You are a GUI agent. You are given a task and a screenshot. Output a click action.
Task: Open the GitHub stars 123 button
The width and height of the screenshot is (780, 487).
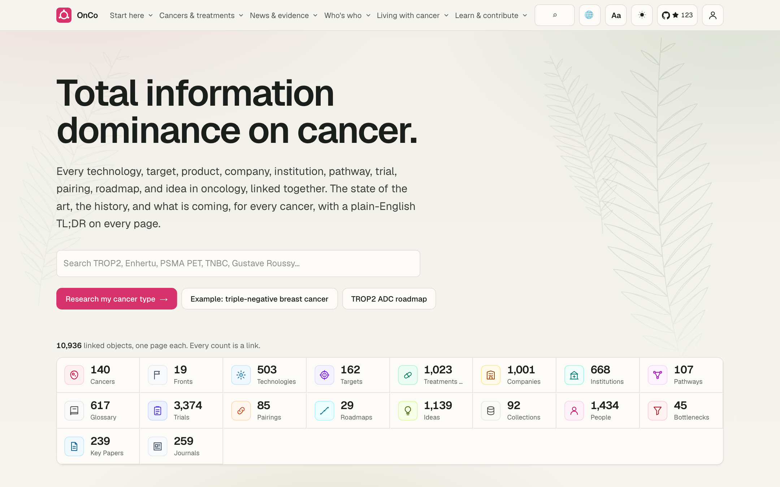tap(677, 15)
